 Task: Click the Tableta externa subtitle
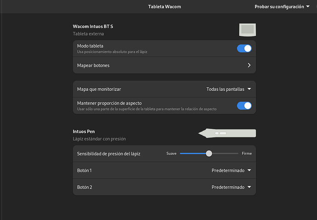88,33
